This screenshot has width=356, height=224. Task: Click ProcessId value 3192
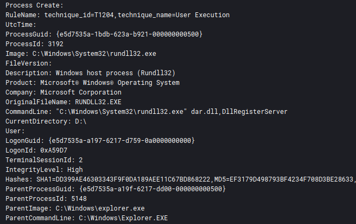(x=56, y=44)
